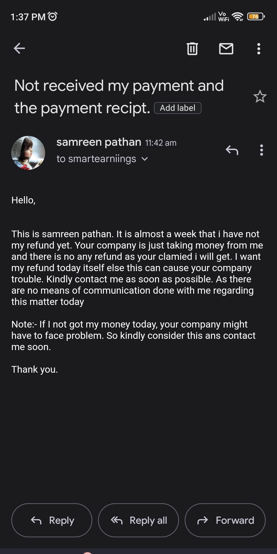277x554 pixels.
Task: Go back using the arrow icon
Action: 19,48
